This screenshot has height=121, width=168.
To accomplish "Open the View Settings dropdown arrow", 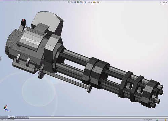I will pyautogui.click(x=100, y=2).
